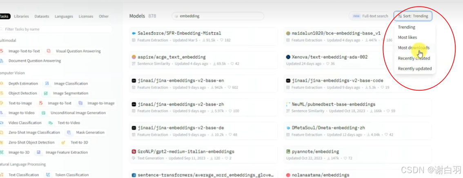Filter by Image-Text-to-Text task
The image size is (463, 178).
coord(20,51)
